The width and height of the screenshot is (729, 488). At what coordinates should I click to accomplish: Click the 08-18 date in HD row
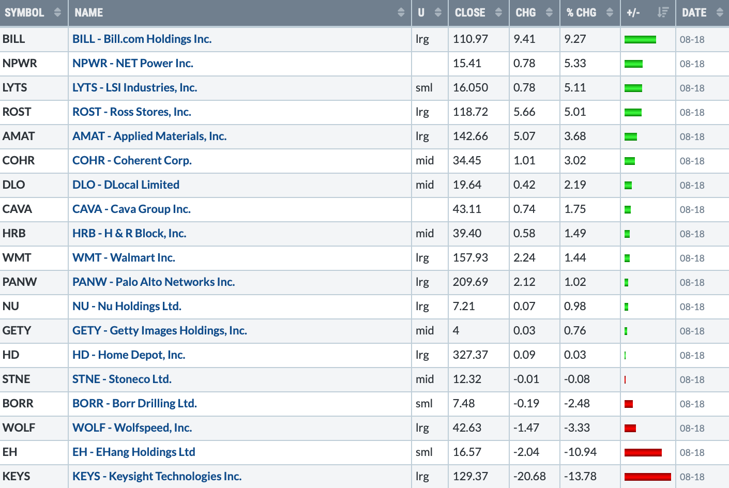click(692, 355)
